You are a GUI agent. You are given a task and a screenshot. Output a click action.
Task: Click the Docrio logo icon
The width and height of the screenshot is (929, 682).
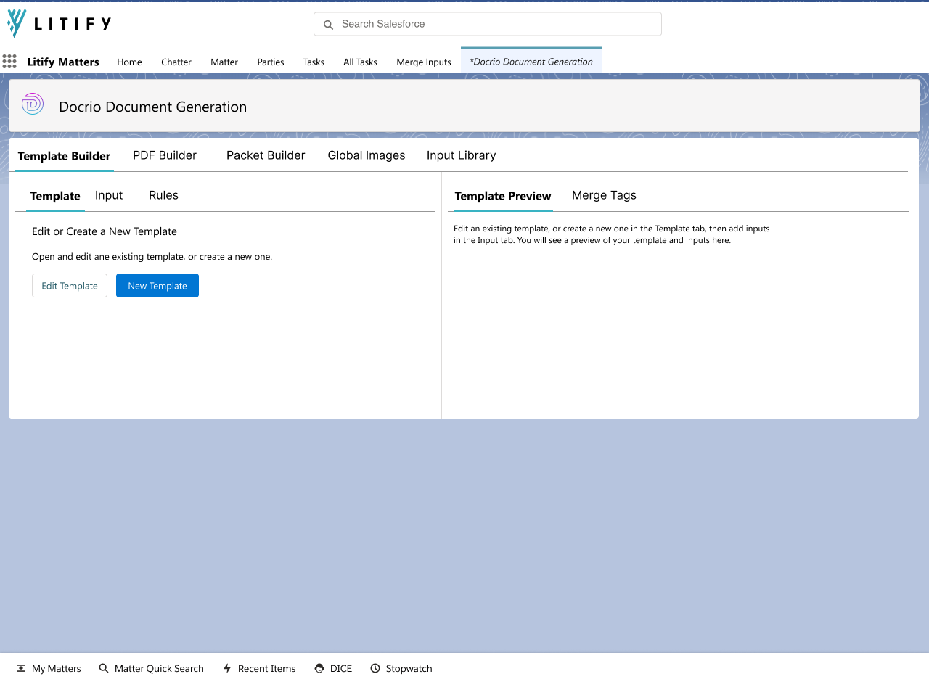pos(33,104)
